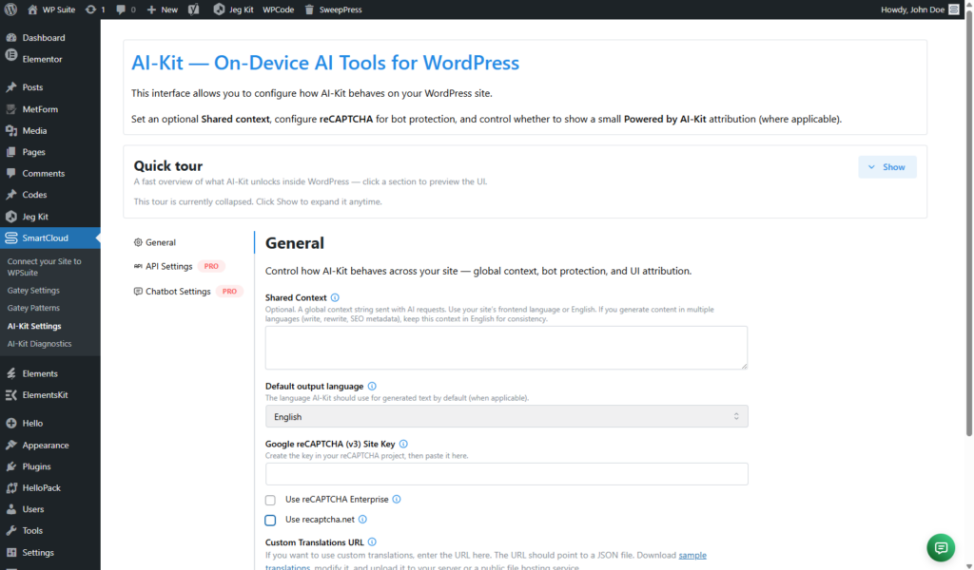Viewport: 974px width, 570px height.
Task: Click the Codes pin icon in sidebar
Action: [x=11, y=195]
